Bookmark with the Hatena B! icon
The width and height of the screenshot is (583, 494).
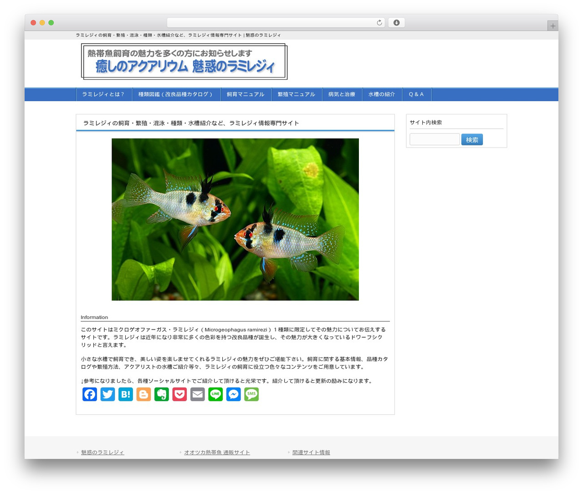pos(126,394)
